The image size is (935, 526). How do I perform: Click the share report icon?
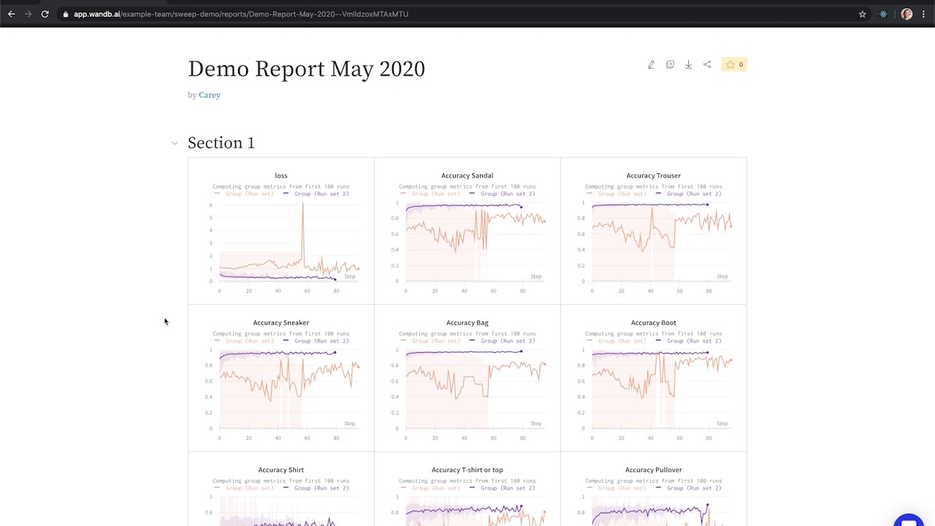click(707, 65)
